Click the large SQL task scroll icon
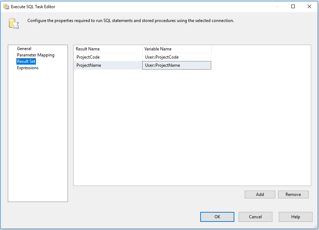This screenshot has width=319, height=230. click(x=13, y=23)
